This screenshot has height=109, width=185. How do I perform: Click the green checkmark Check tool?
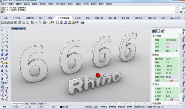tap(6, 95)
